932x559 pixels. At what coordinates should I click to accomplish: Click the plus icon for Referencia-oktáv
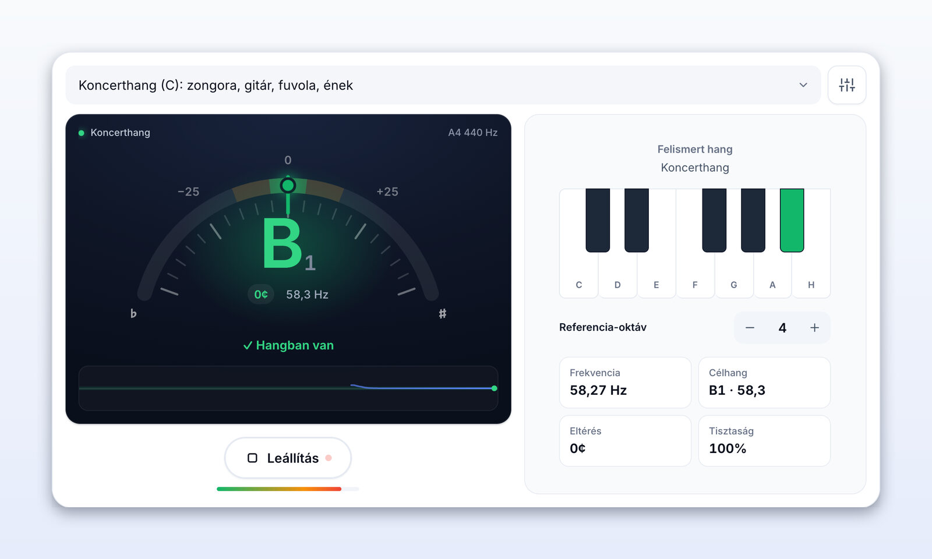814,328
